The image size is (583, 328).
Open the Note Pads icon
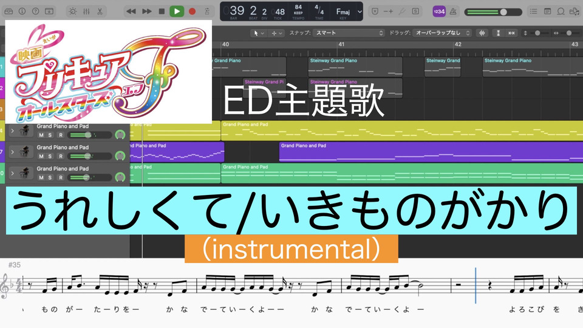(547, 12)
